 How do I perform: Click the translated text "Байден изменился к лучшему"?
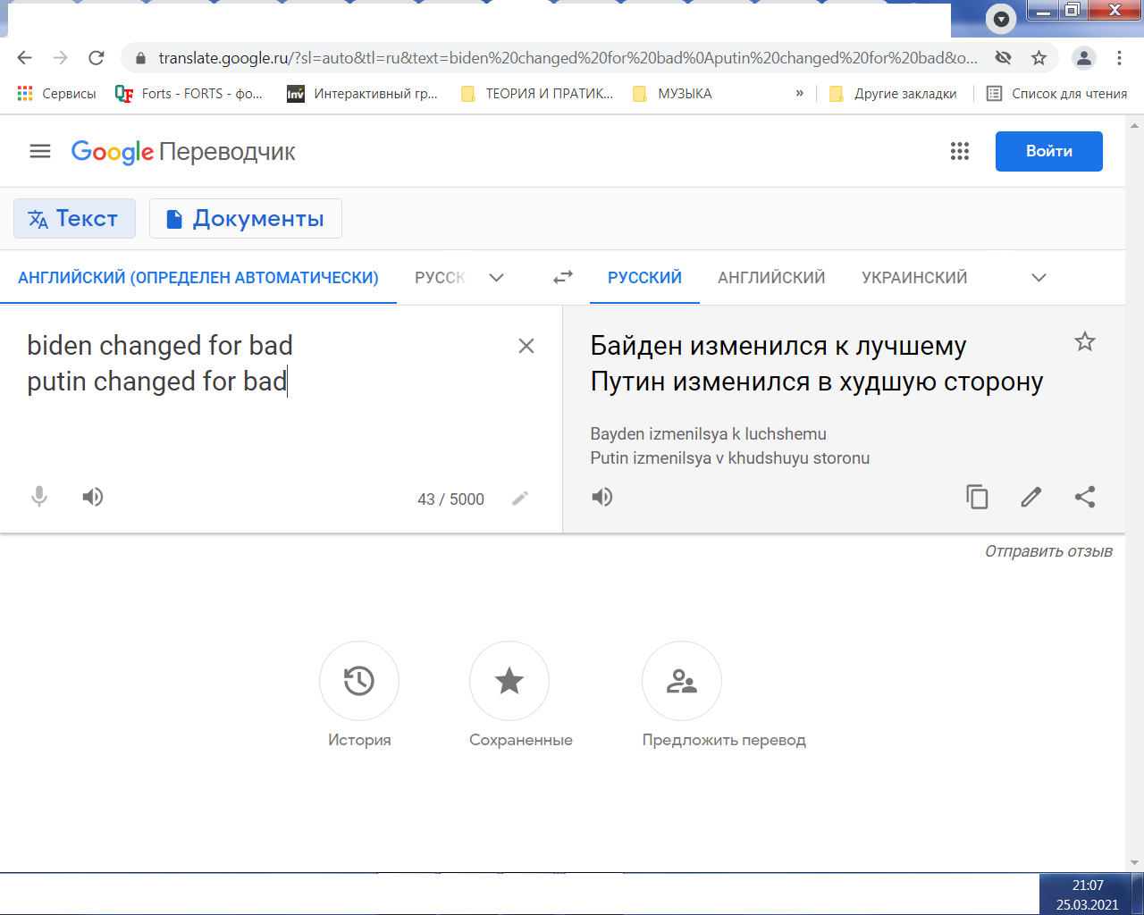(778, 346)
